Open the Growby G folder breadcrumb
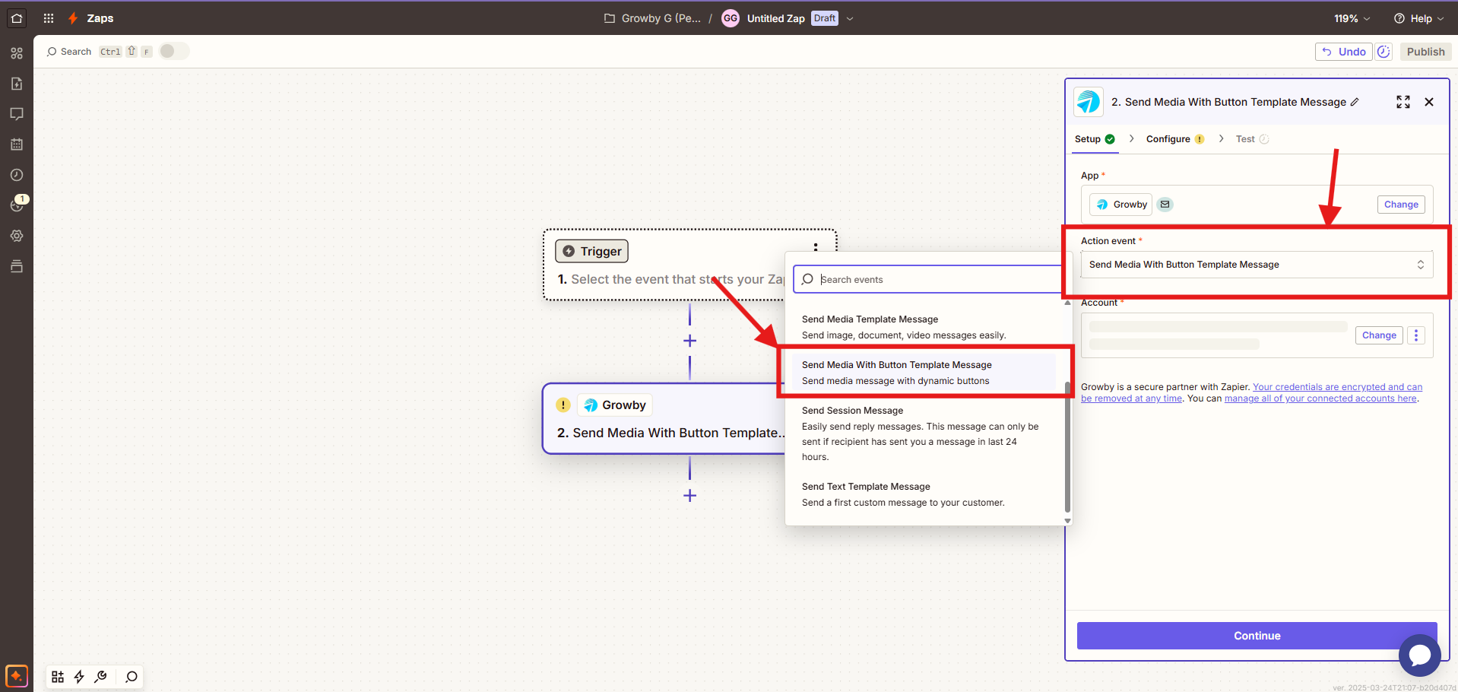 (653, 18)
